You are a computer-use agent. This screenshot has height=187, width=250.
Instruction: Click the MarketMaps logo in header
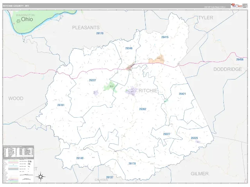[237, 6]
